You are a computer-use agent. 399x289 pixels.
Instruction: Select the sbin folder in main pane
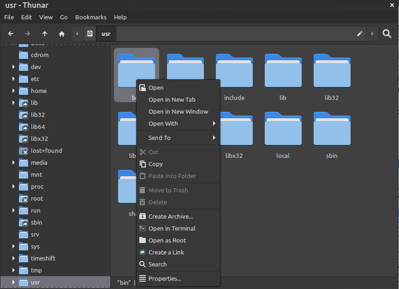[332, 128]
